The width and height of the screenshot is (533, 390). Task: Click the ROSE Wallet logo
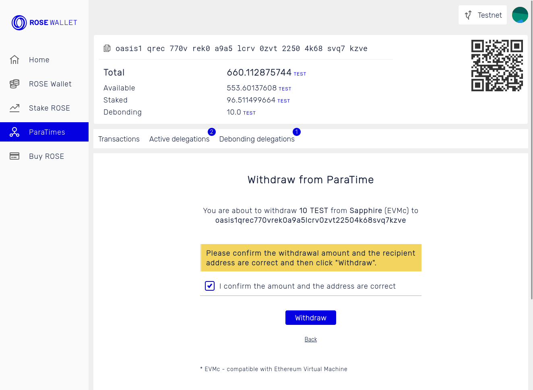[44, 23]
